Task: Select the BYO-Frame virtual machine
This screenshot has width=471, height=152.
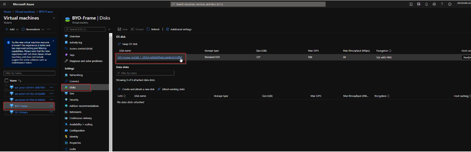Action: (21, 106)
